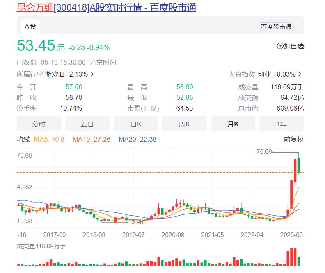Click the 70.66 high marker on chart
Viewport: 325px width, 273px height.
point(264,152)
